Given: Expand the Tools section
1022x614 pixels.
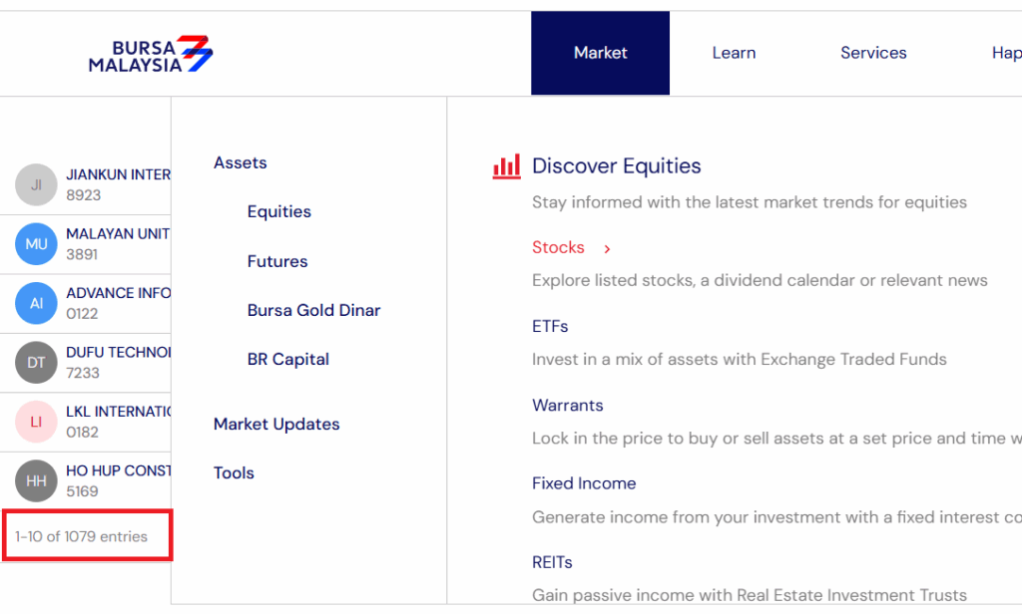Looking at the screenshot, I should click(x=234, y=472).
